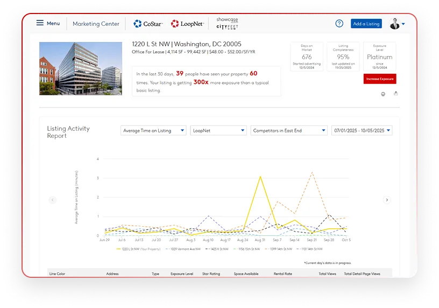This screenshot has height=308, width=439.
Task: Open the 1220 L St NW building photo
Action: pos(81,69)
